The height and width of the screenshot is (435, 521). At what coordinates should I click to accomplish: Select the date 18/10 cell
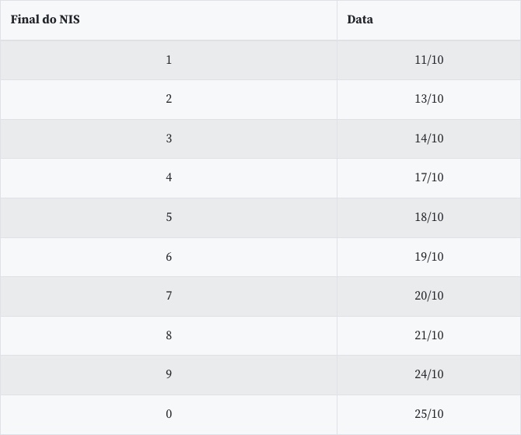[428, 217]
